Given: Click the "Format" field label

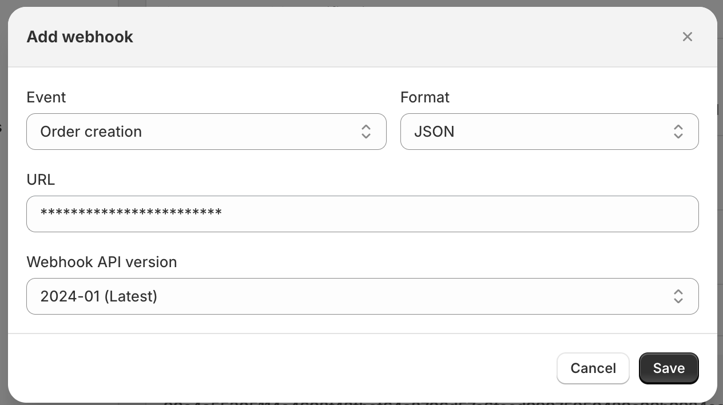Looking at the screenshot, I should coord(425,97).
